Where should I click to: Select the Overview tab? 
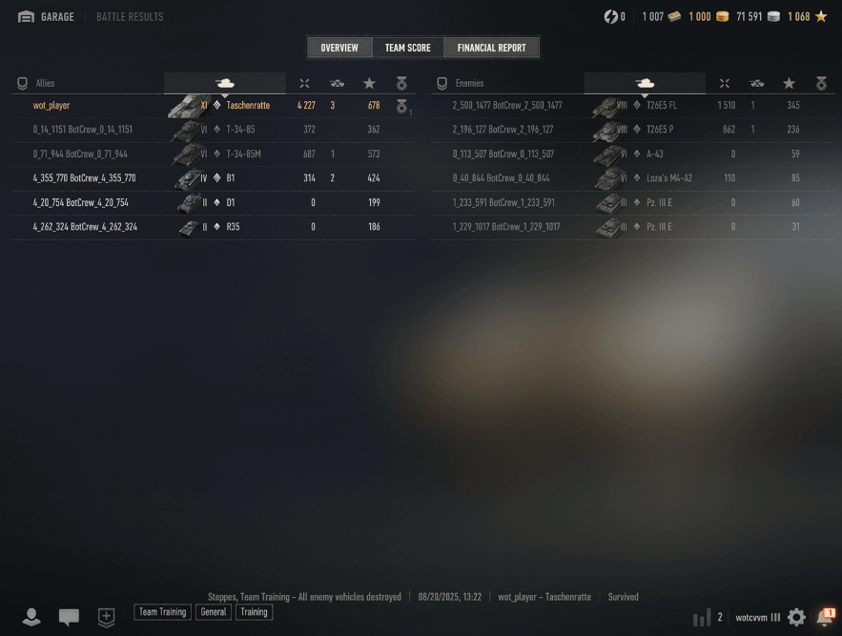(x=339, y=48)
